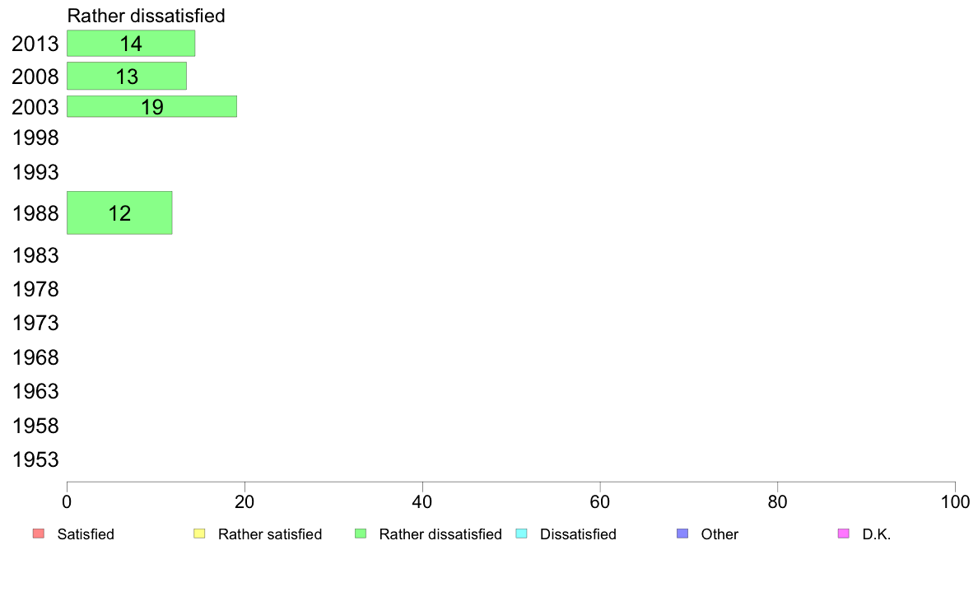Screen dimensions: 978x606
Task: Select the 2003 bar showing 19
Action: point(151,107)
